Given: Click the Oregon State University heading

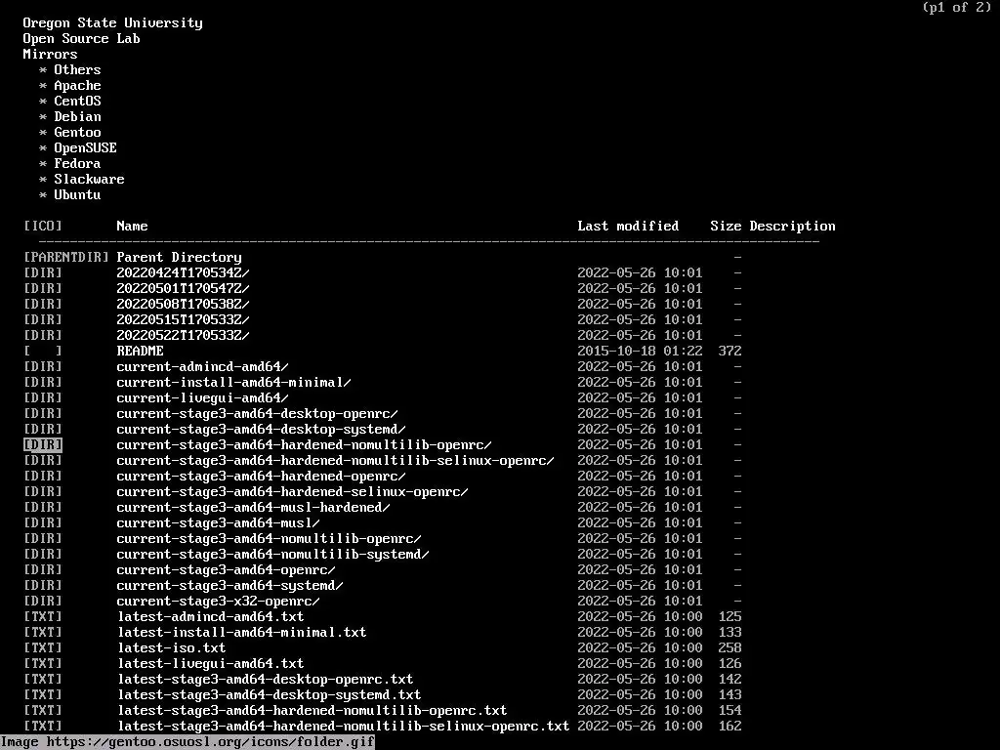Looking at the screenshot, I should pyautogui.click(x=113, y=23).
